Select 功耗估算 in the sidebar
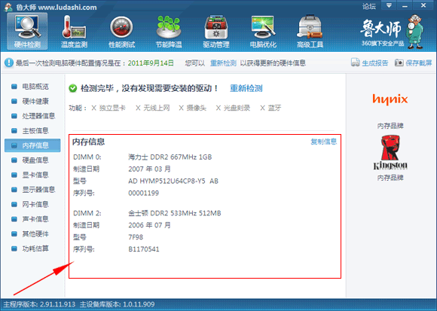The image size is (437, 311). pos(32,248)
